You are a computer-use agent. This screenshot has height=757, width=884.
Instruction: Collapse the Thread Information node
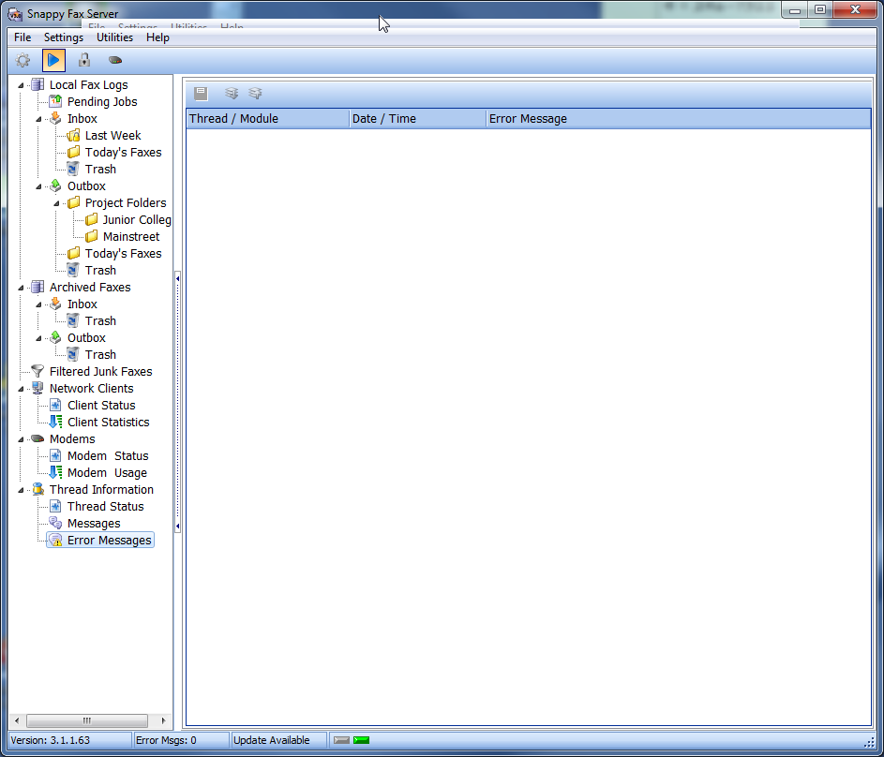tap(22, 490)
